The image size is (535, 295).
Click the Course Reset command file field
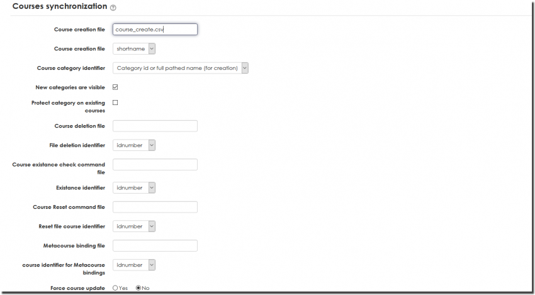tap(155, 207)
